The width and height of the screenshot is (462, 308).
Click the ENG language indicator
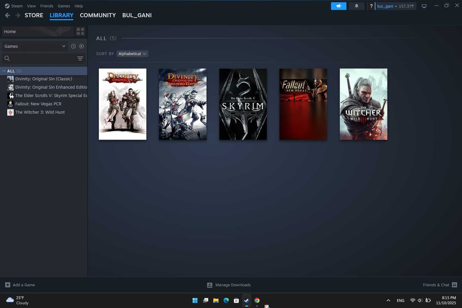pyautogui.click(x=401, y=300)
